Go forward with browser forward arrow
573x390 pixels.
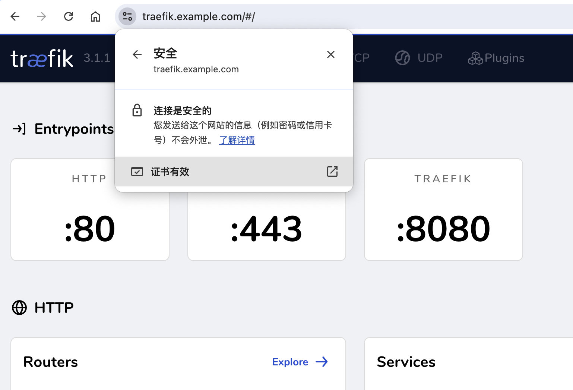click(42, 16)
